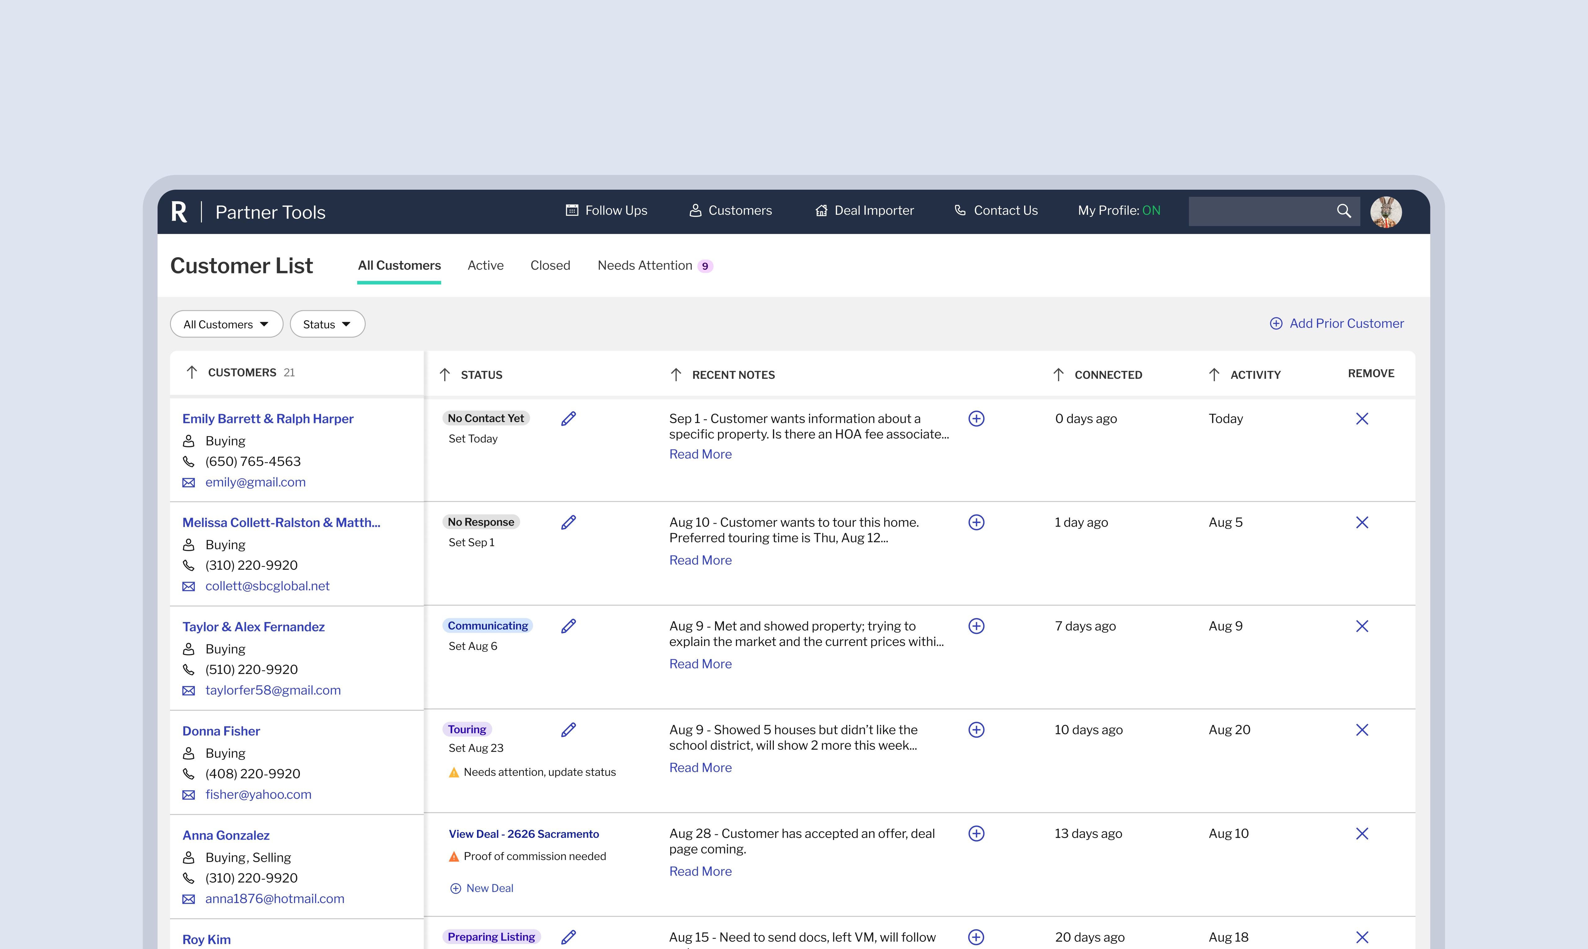Image resolution: width=1588 pixels, height=949 pixels.
Task: Open View Deal - 2626 Sacramento
Action: [x=524, y=834]
